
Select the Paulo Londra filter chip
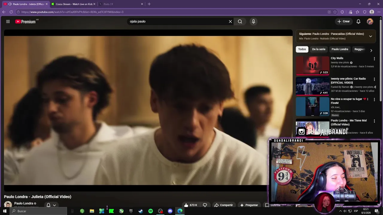[x=340, y=49]
